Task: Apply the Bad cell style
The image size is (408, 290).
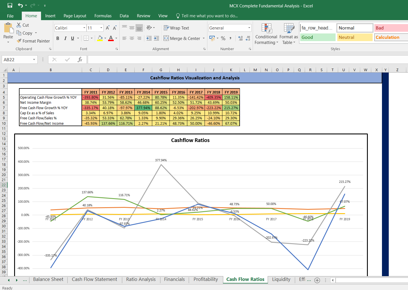Action: point(391,28)
